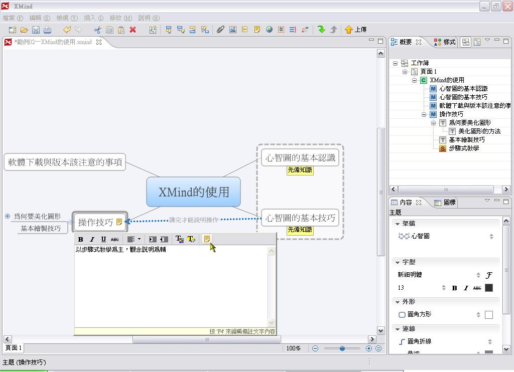
Task: Copy the selected topic
Action: point(109,30)
